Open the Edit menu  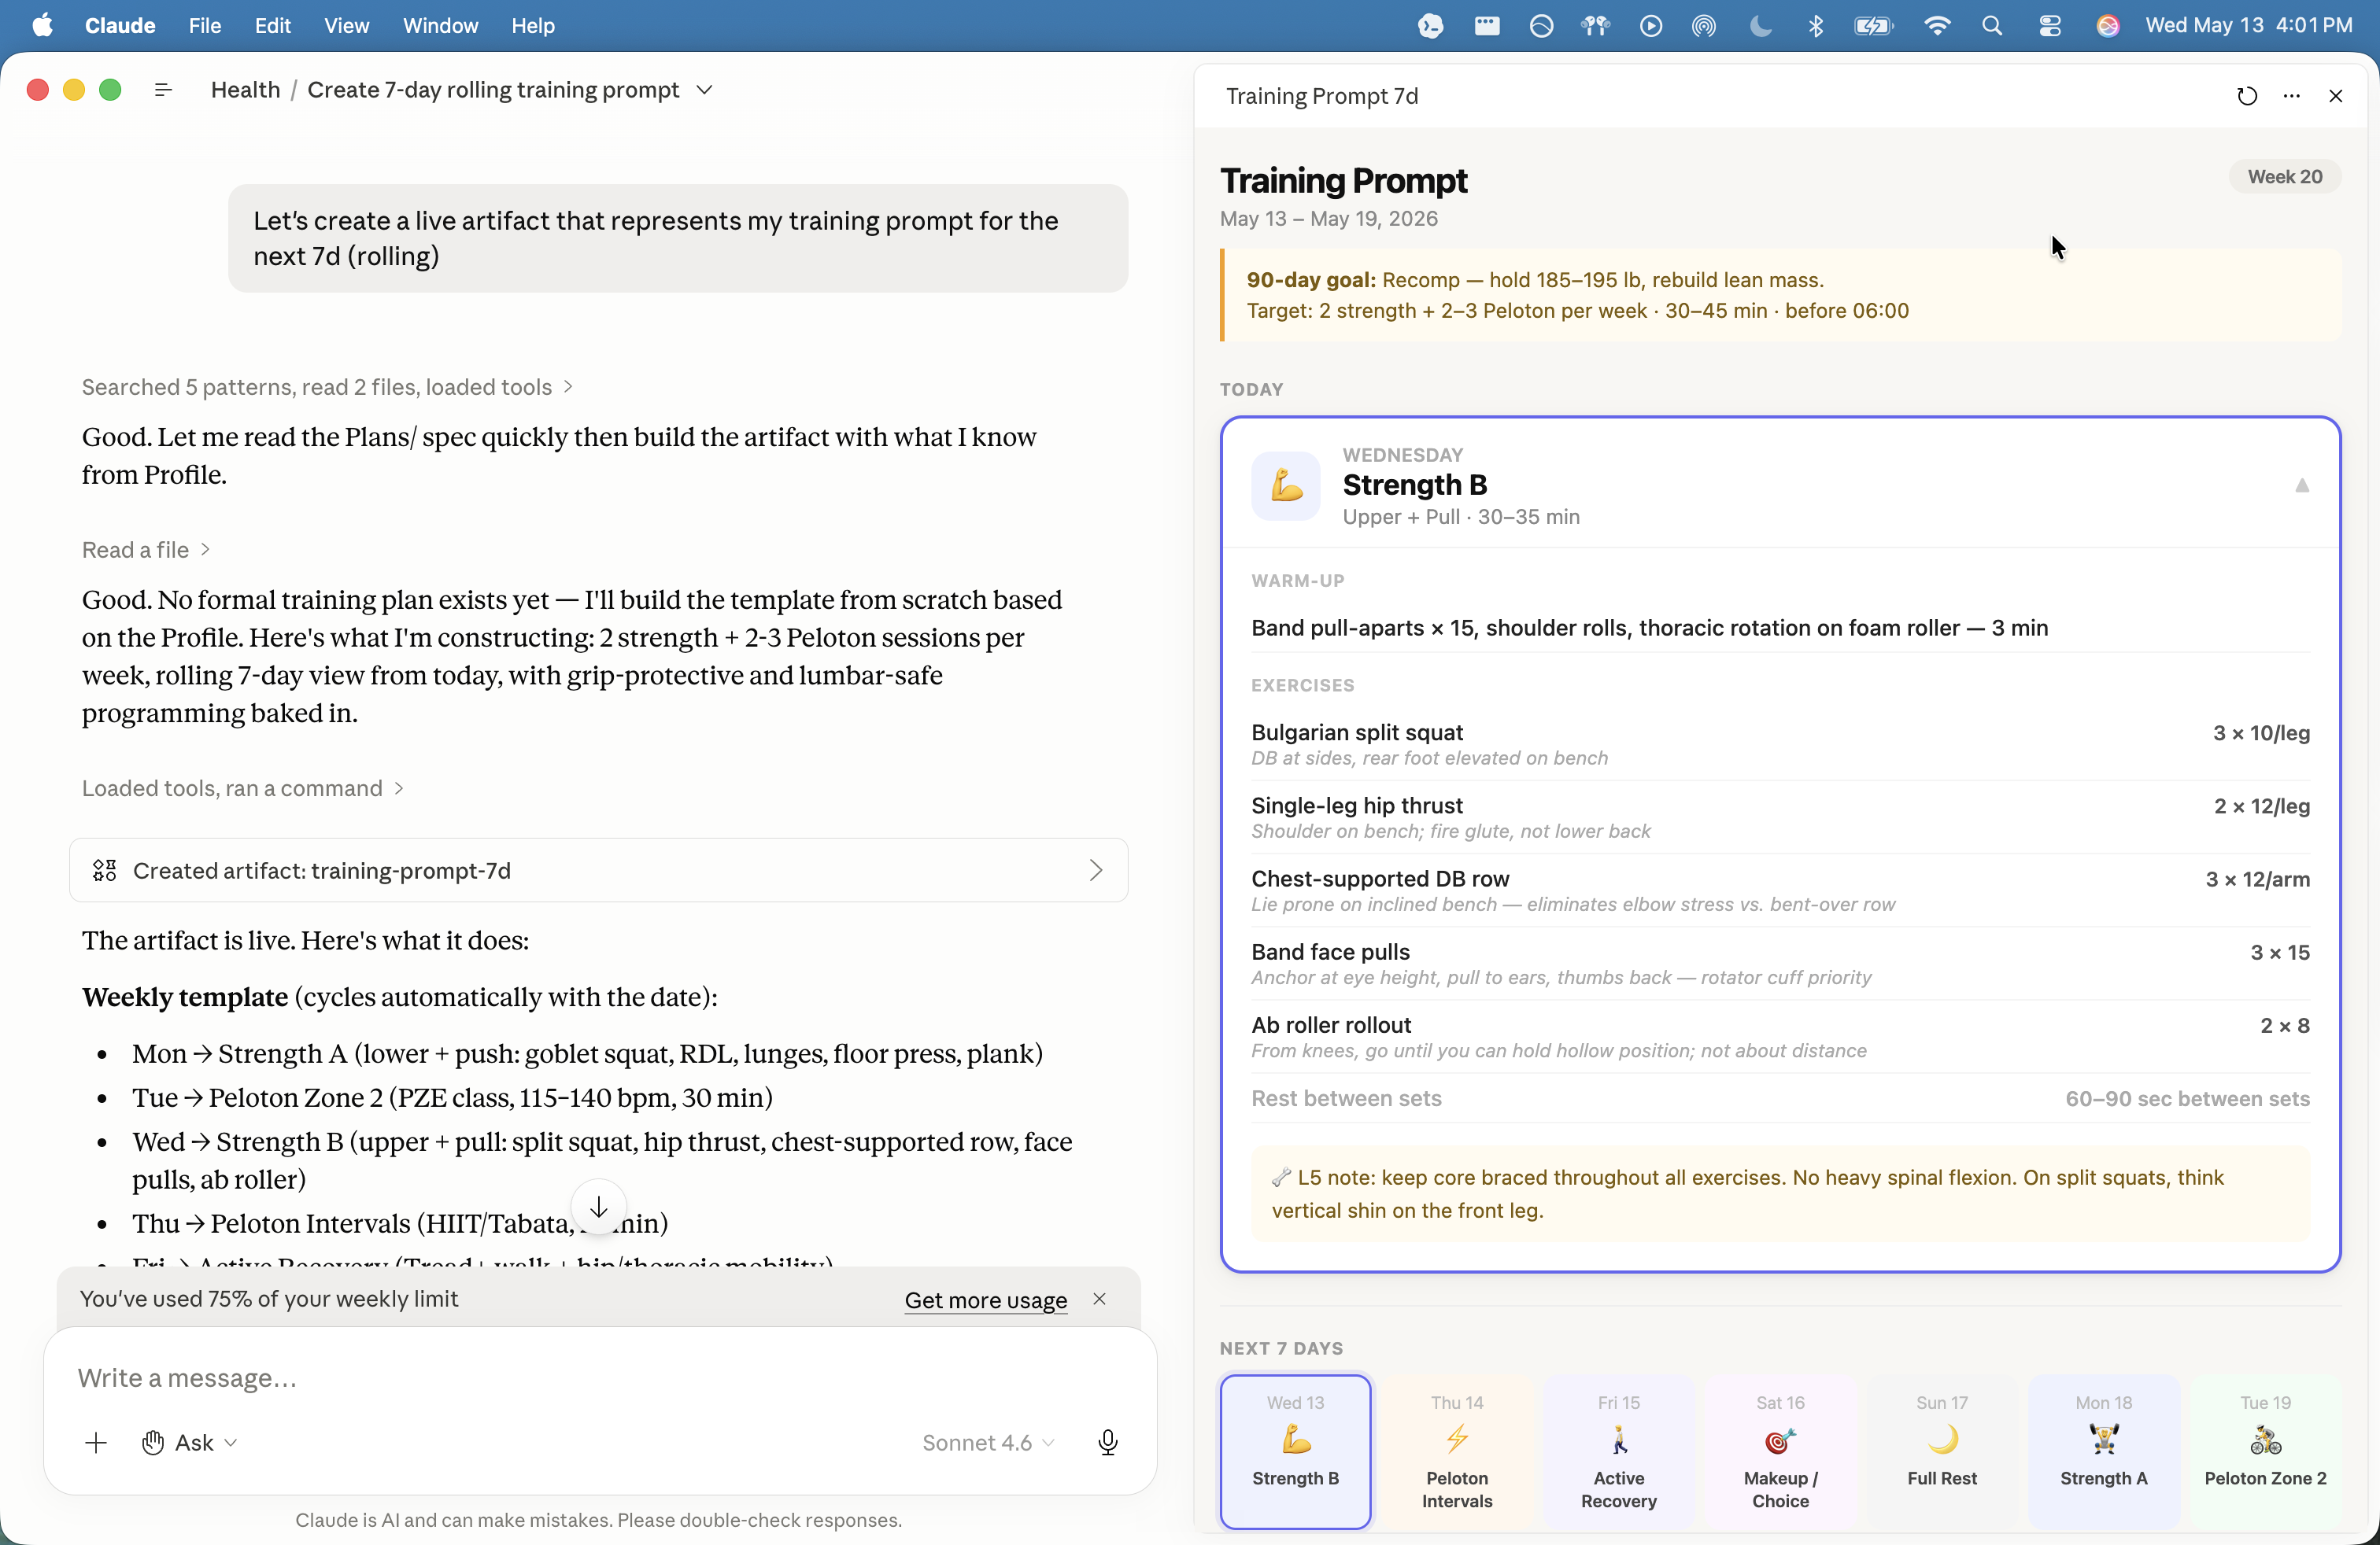273,26
